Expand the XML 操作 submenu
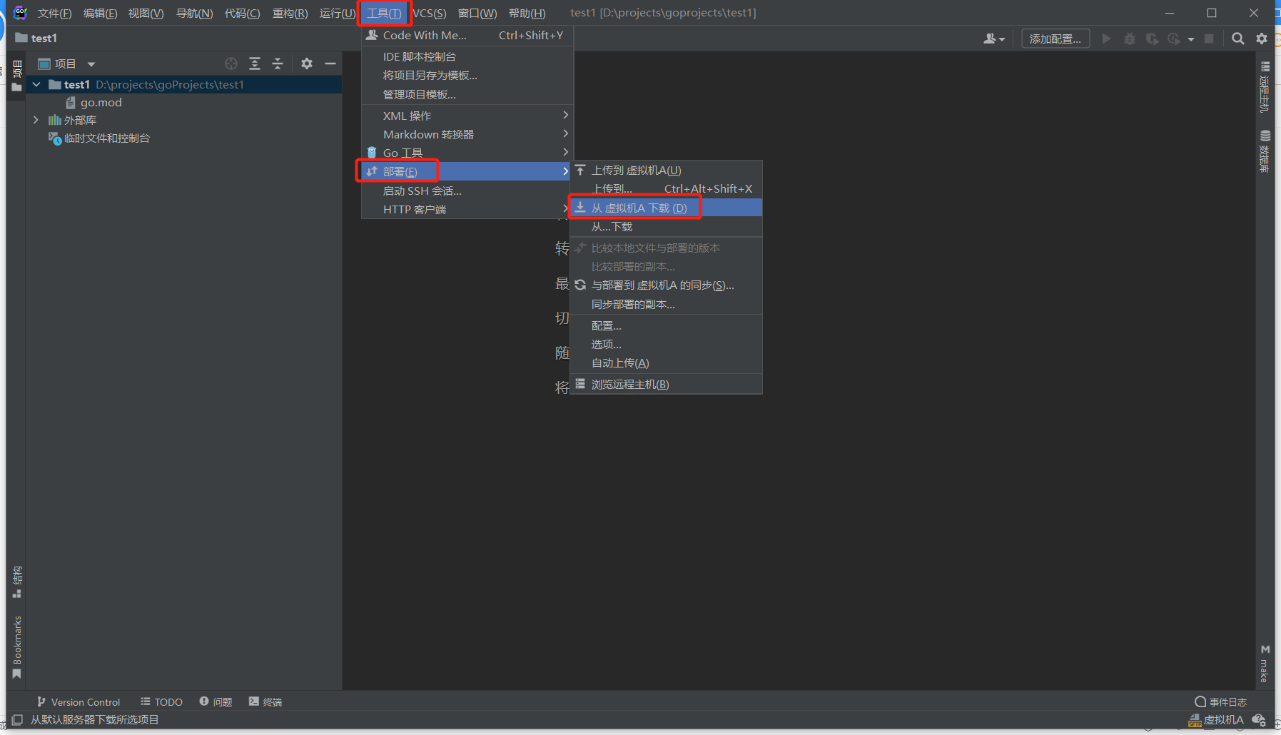The height and width of the screenshot is (735, 1281). pyautogui.click(x=467, y=116)
